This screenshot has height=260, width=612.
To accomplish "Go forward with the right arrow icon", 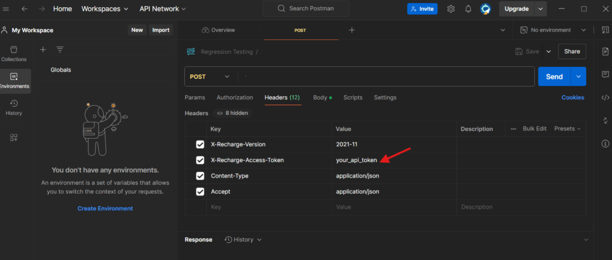I will coord(41,8).
